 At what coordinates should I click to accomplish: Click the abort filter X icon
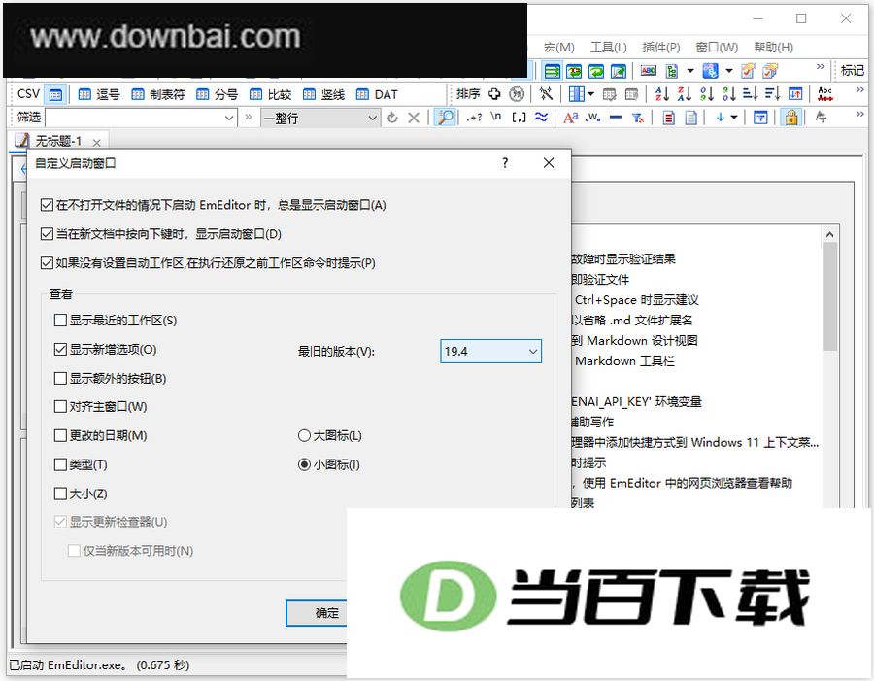414,118
